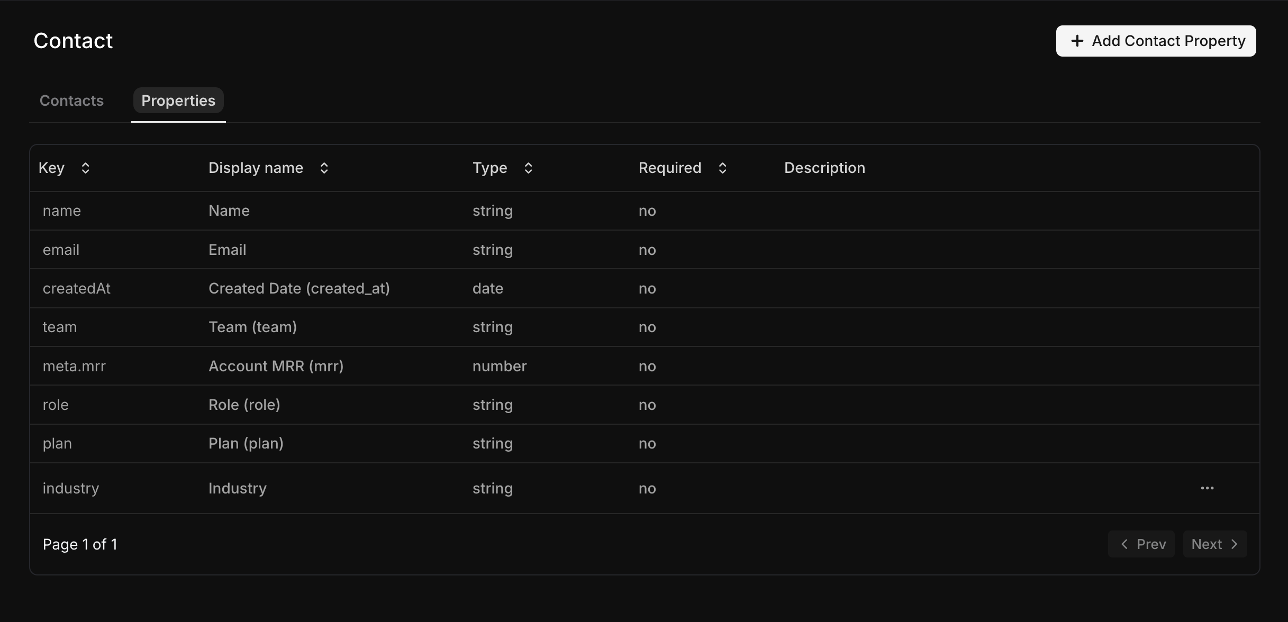The width and height of the screenshot is (1288, 622).
Task: Open three-dot menu for industry row
Action: (1207, 488)
